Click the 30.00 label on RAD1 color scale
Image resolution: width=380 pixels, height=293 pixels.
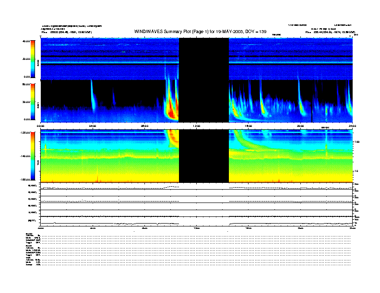[26, 102]
